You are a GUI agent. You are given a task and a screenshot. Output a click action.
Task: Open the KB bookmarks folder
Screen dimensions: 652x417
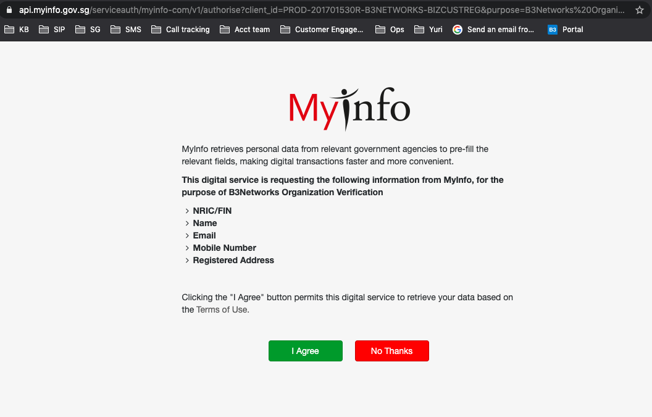click(x=17, y=30)
